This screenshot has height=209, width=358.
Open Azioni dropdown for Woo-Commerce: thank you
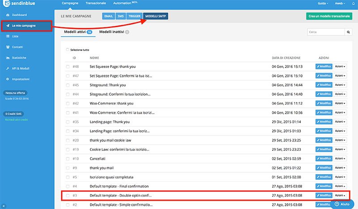340,103
